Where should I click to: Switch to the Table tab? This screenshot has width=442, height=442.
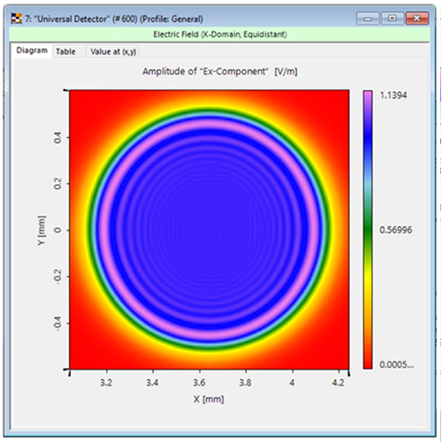(x=65, y=51)
